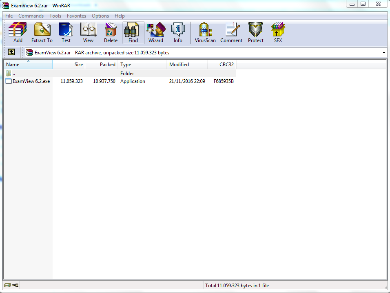Click the WinRAR title bar icon
The height and width of the screenshot is (293, 390).
pos(5,5)
